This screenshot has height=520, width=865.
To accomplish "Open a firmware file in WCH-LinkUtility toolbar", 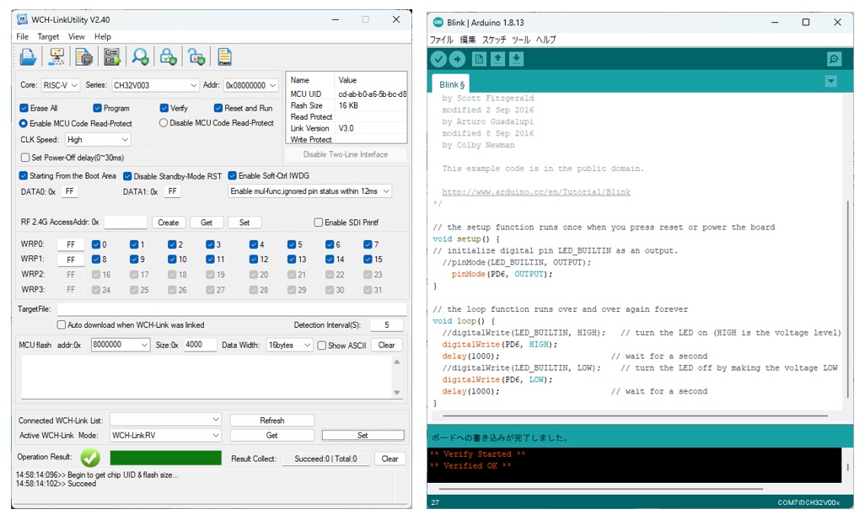I will [28, 56].
